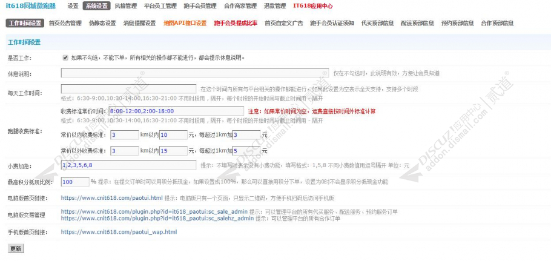The width and height of the screenshot is (551, 261).
Task: Click 常价以外 extra per km field showing 5
Action: click(x=246, y=151)
